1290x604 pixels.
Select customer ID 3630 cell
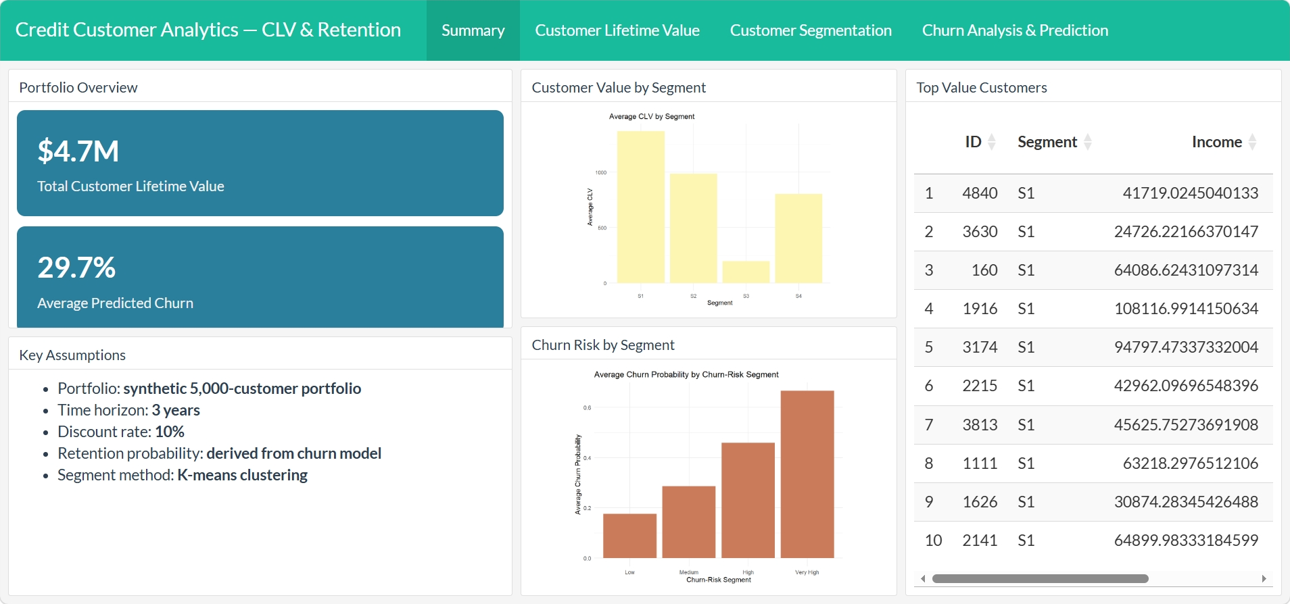[x=980, y=232]
